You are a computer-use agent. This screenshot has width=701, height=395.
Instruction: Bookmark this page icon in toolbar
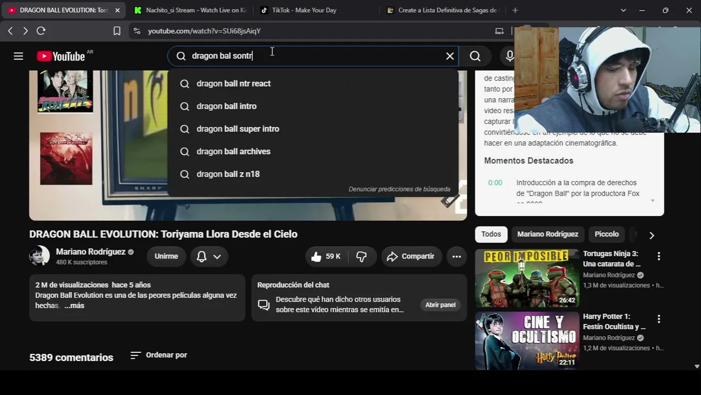[x=117, y=31]
